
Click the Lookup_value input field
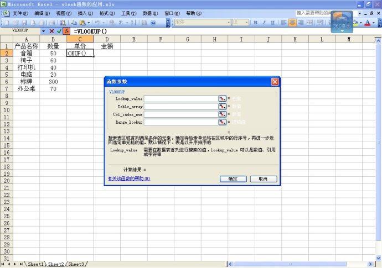(x=181, y=98)
